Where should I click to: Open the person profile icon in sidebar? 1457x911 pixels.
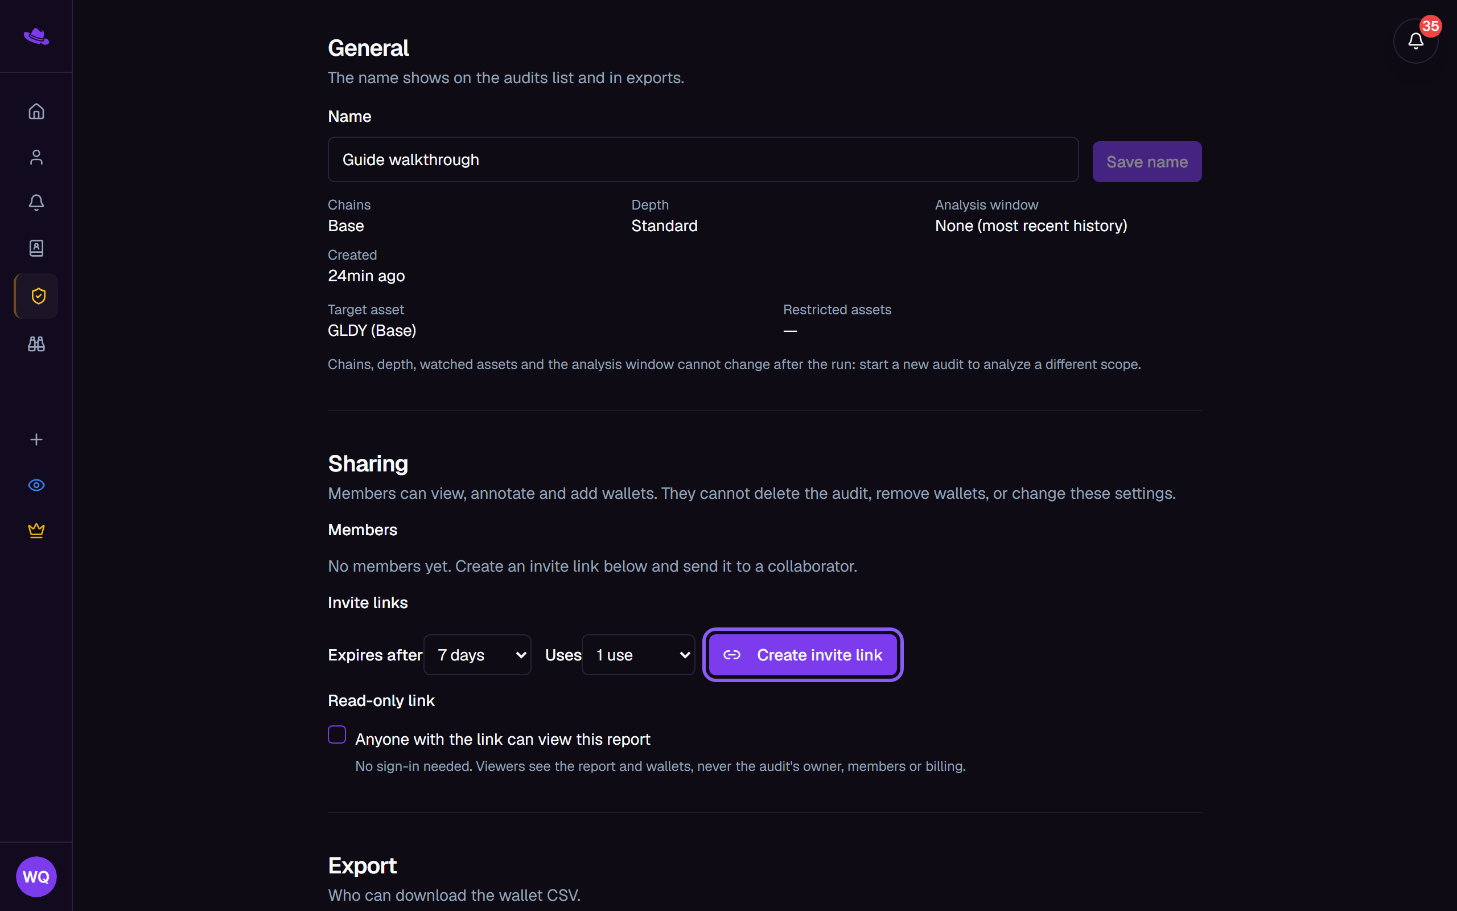click(x=36, y=157)
